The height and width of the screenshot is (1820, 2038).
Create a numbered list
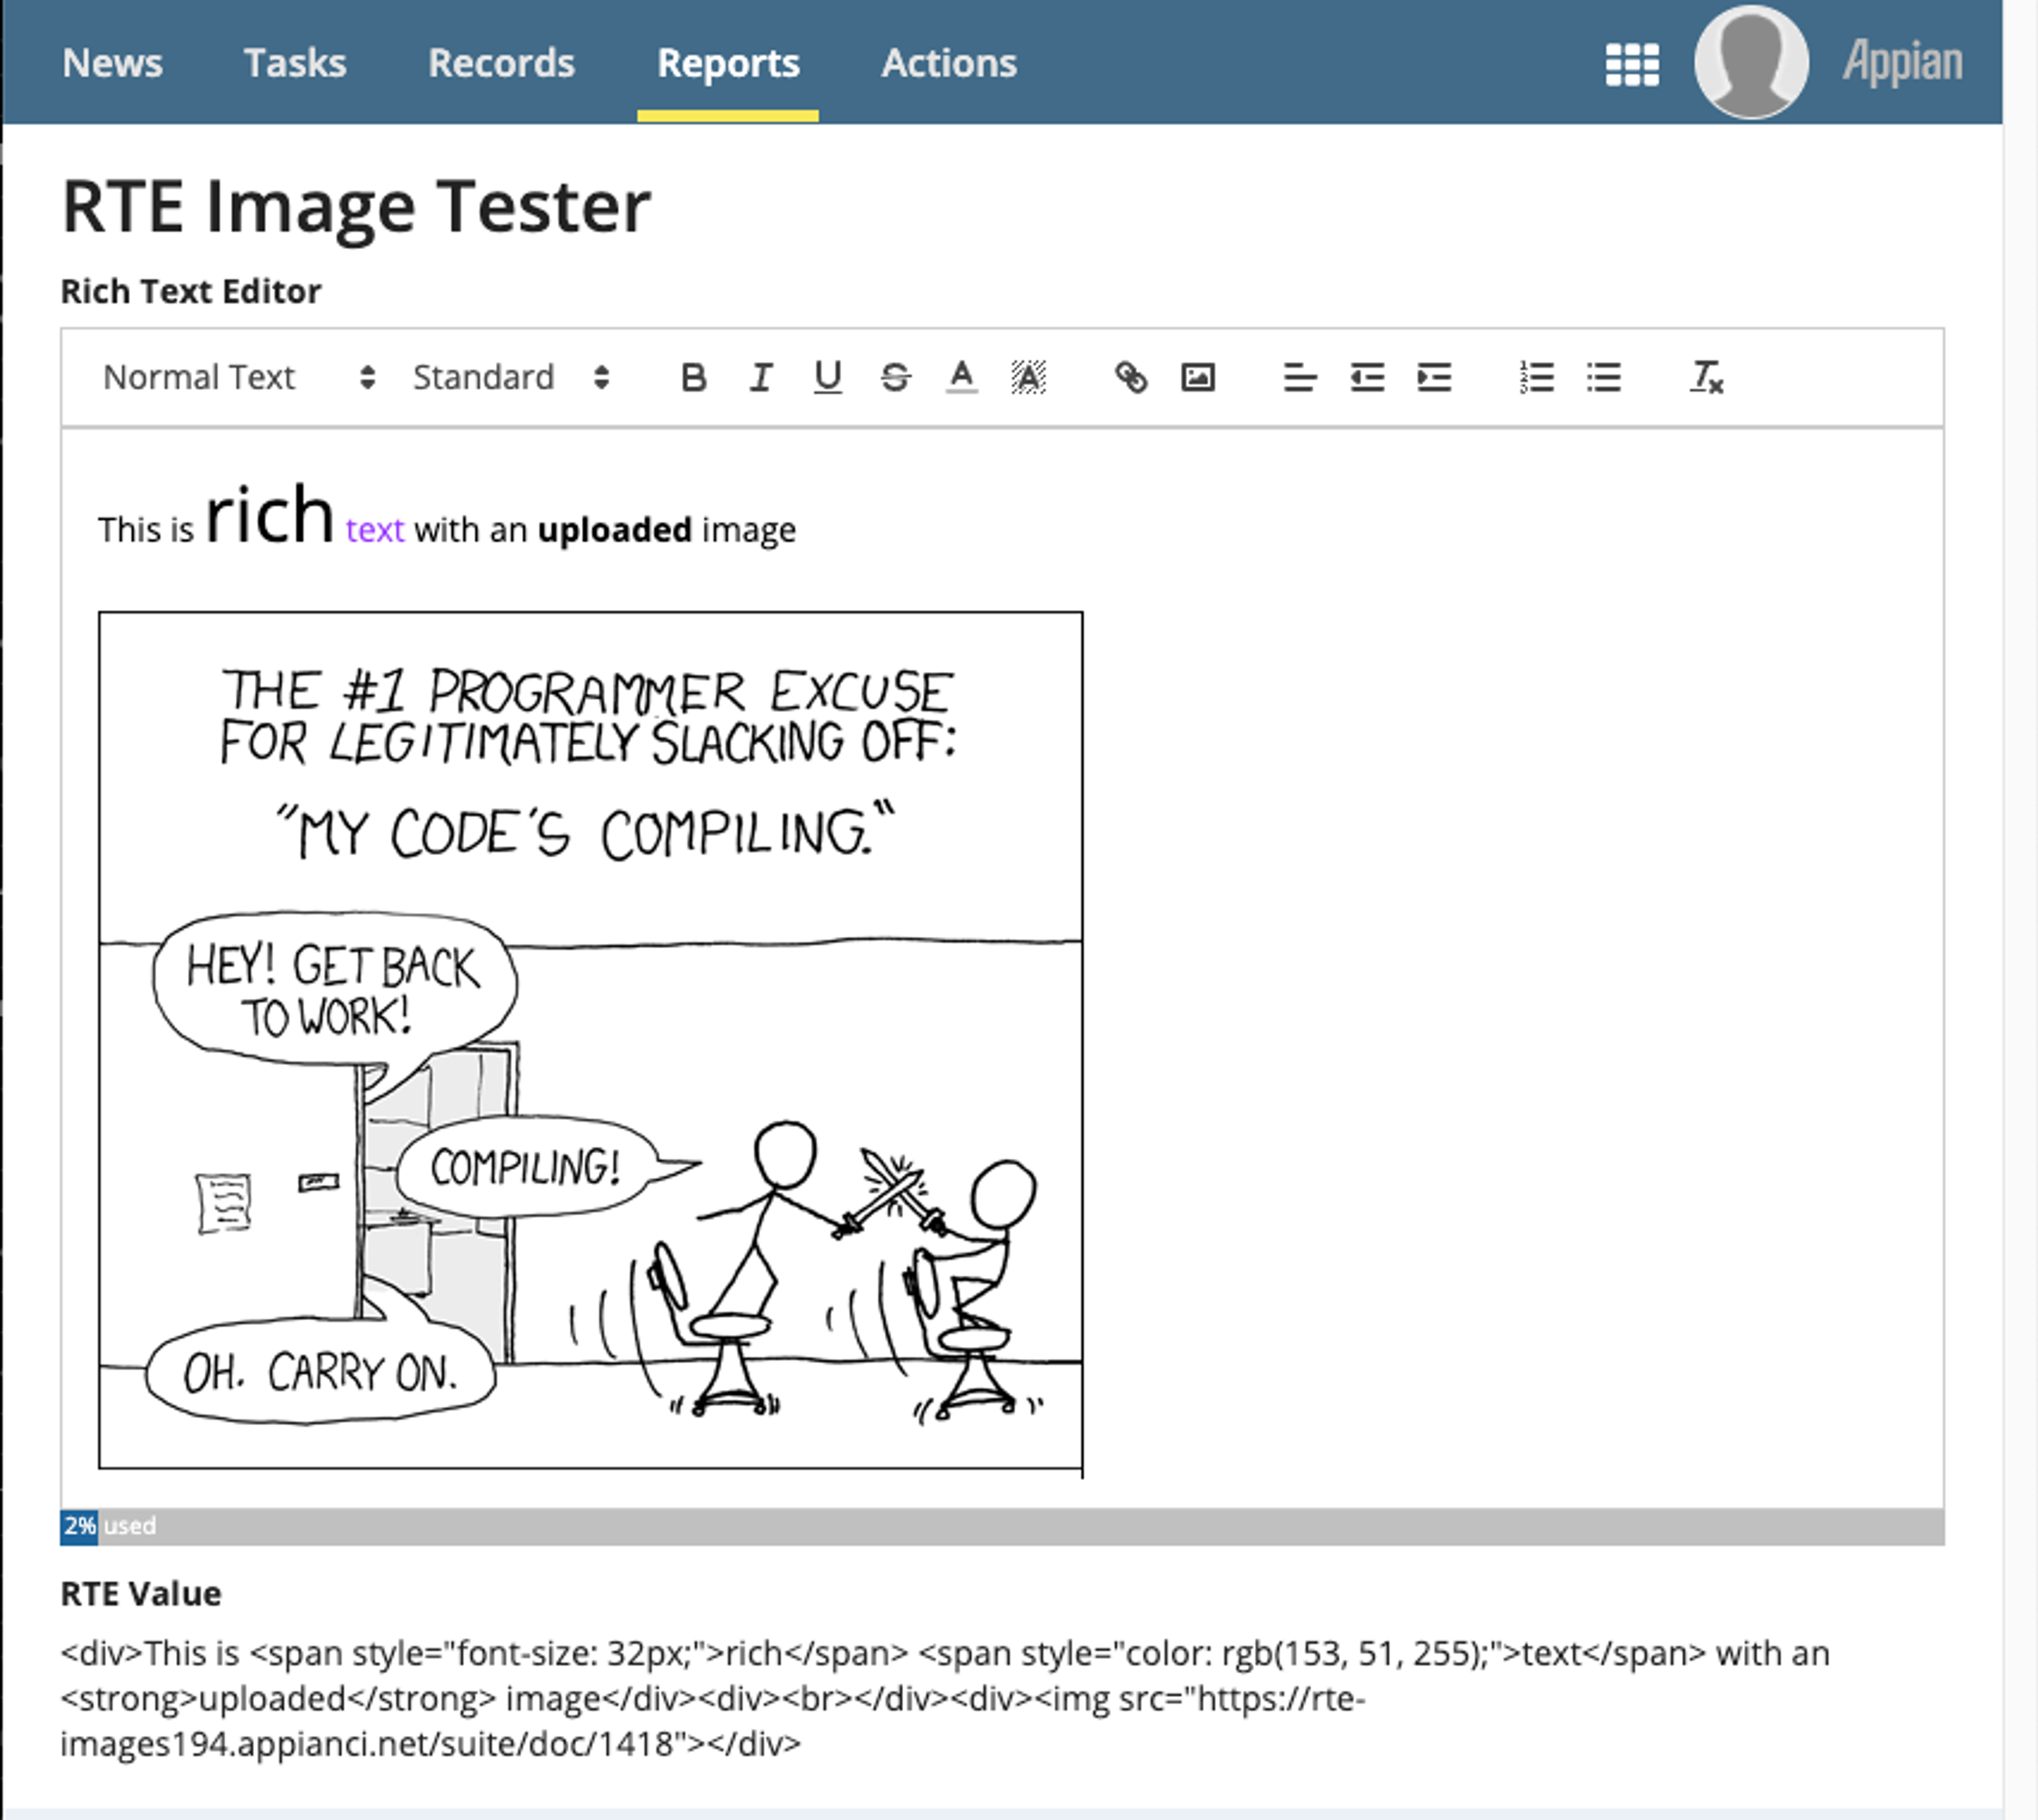1536,378
